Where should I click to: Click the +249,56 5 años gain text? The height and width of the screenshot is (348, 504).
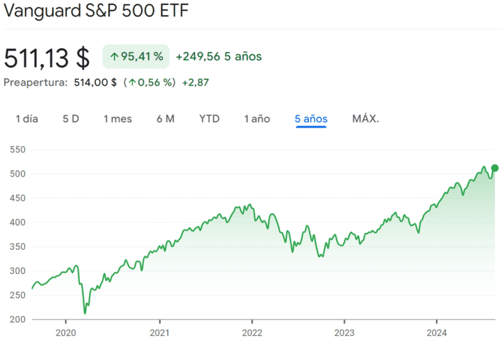point(219,57)
